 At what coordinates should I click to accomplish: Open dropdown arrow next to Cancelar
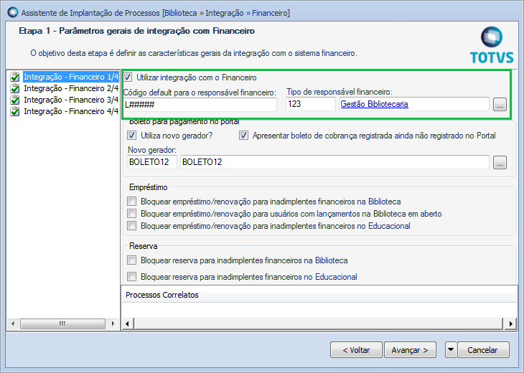pos(451,350)
